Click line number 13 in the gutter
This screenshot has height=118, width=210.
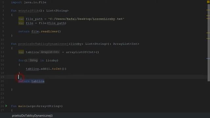point(2,52)
